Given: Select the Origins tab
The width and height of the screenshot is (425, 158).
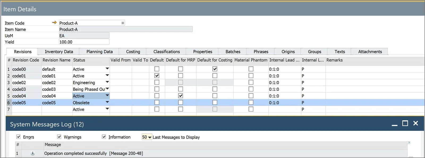Looking at the screenshot, I should (288, 52).
